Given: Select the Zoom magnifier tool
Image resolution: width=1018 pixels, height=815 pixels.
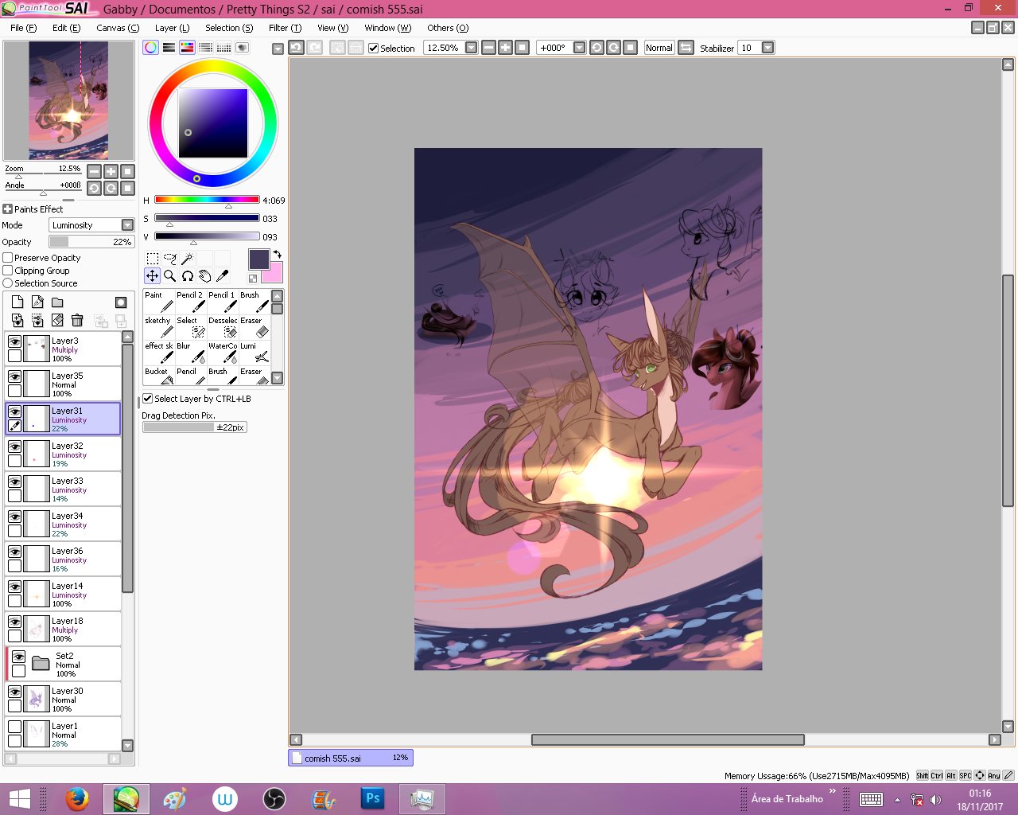Looking at the screenshot, I should 170,276.
